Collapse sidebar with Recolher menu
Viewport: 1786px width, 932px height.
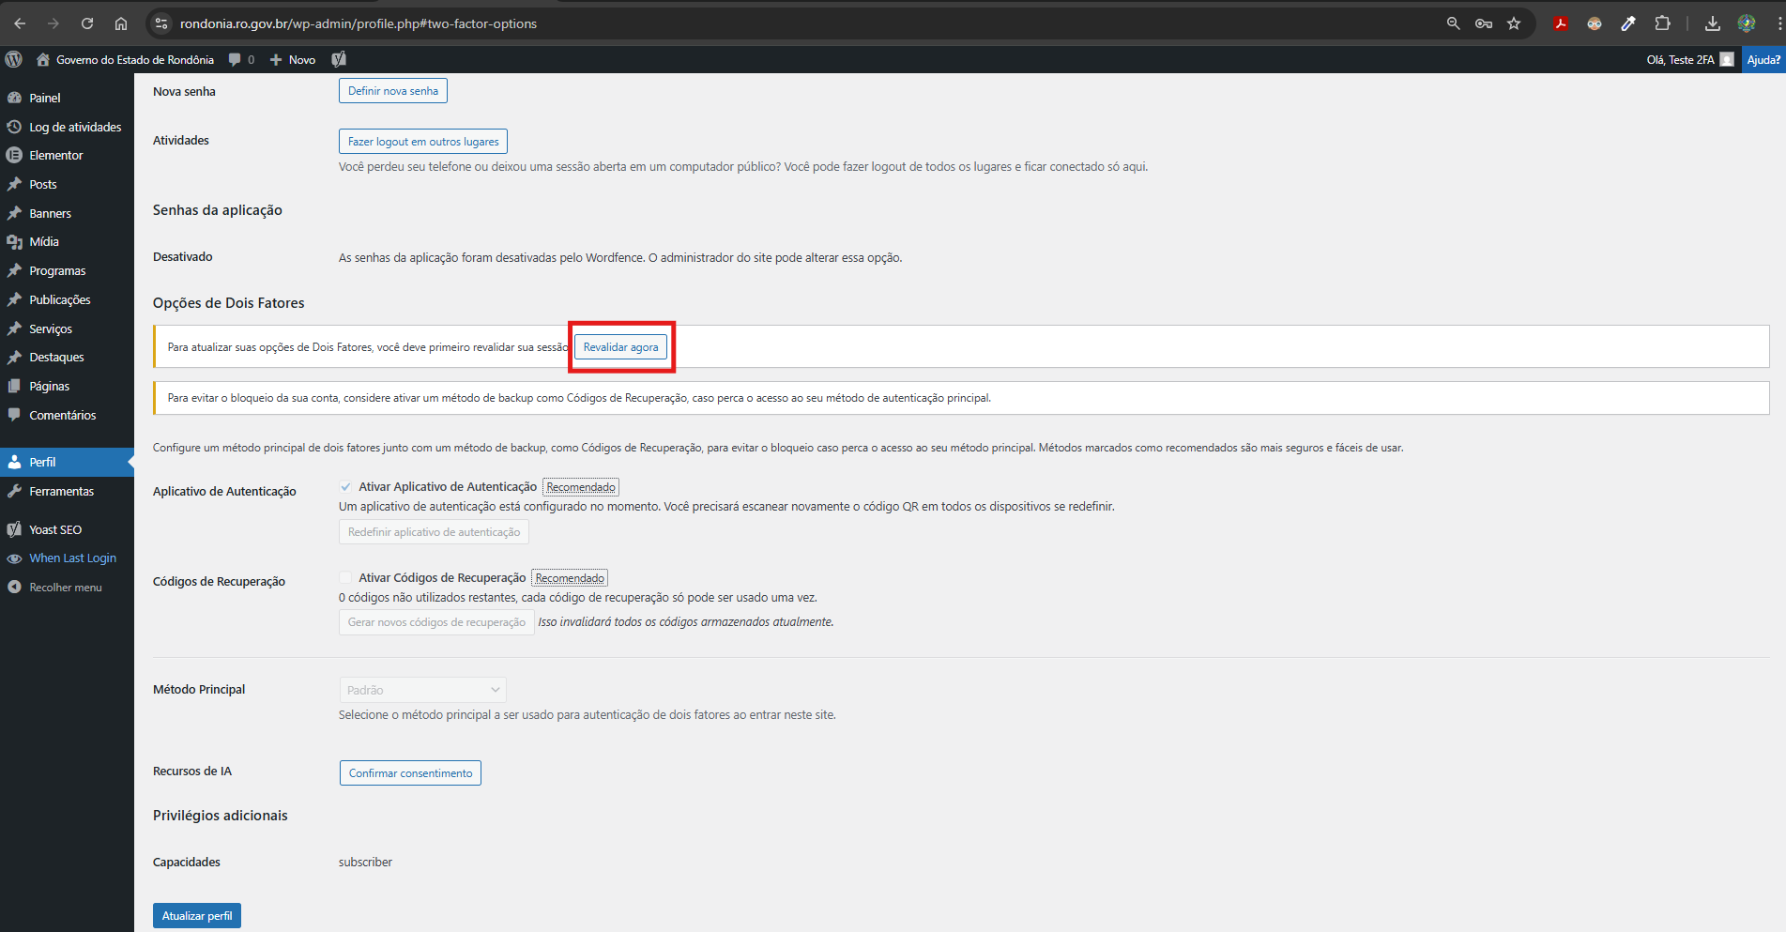click(65, 588)
